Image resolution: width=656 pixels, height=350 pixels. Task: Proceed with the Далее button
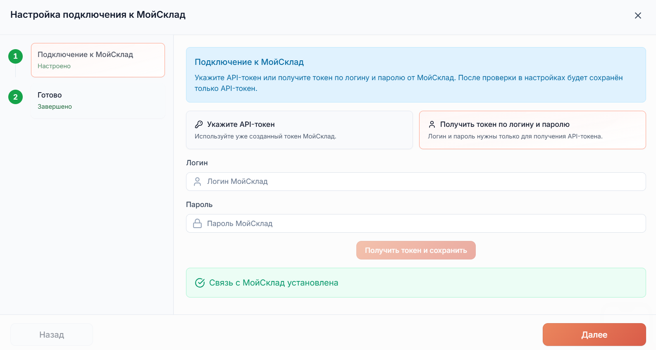pos(594,335)
